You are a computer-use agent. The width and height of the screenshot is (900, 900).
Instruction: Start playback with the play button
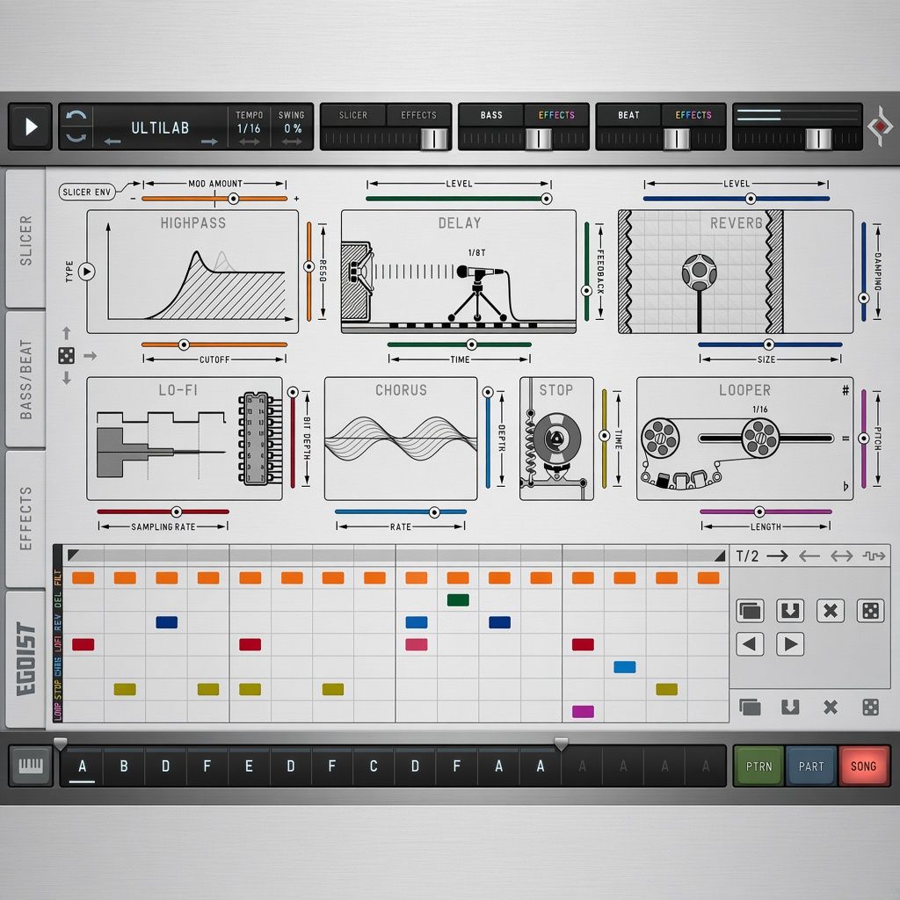[31, 127]
